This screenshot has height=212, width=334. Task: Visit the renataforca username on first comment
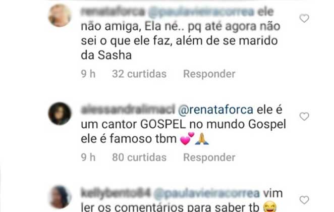coord(113,12)
